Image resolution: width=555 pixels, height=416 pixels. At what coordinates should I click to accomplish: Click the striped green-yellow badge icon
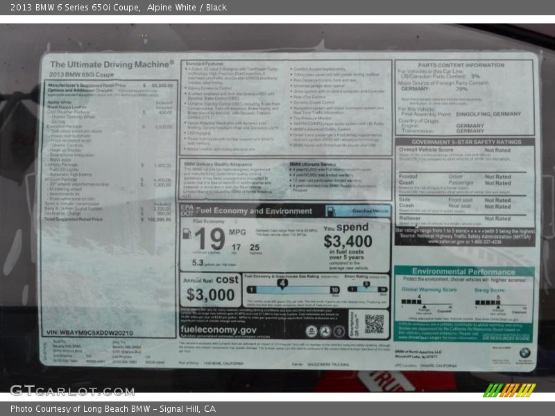[509, 390]
